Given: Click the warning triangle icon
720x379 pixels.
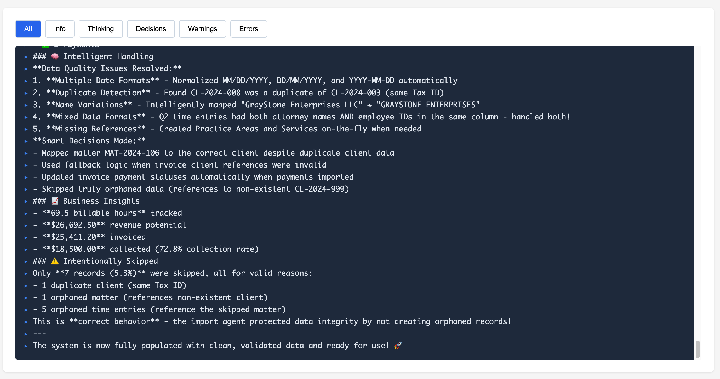Looking at the screenshot, I should (55, 261).
